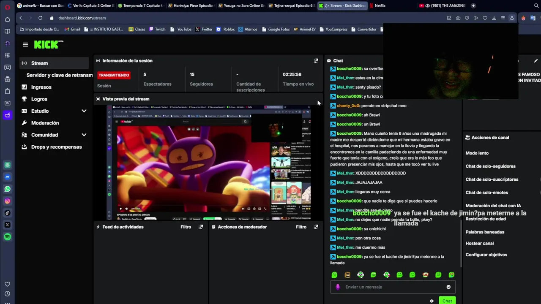Click the Kick logo
This screenshot has height=304, width=541.
click(x=48, y=44)
